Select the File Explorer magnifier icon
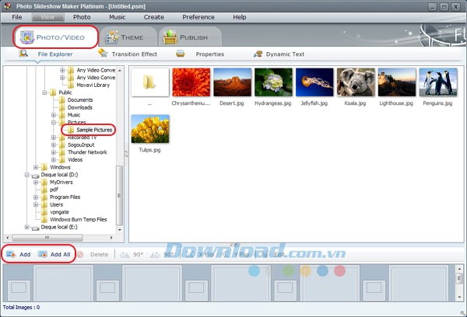The width and height of the screenshot is (467, 317). click(23, 54)
